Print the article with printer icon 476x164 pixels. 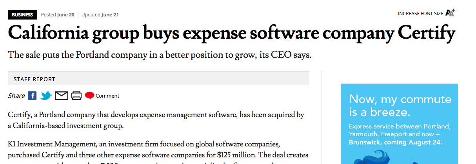76,96
